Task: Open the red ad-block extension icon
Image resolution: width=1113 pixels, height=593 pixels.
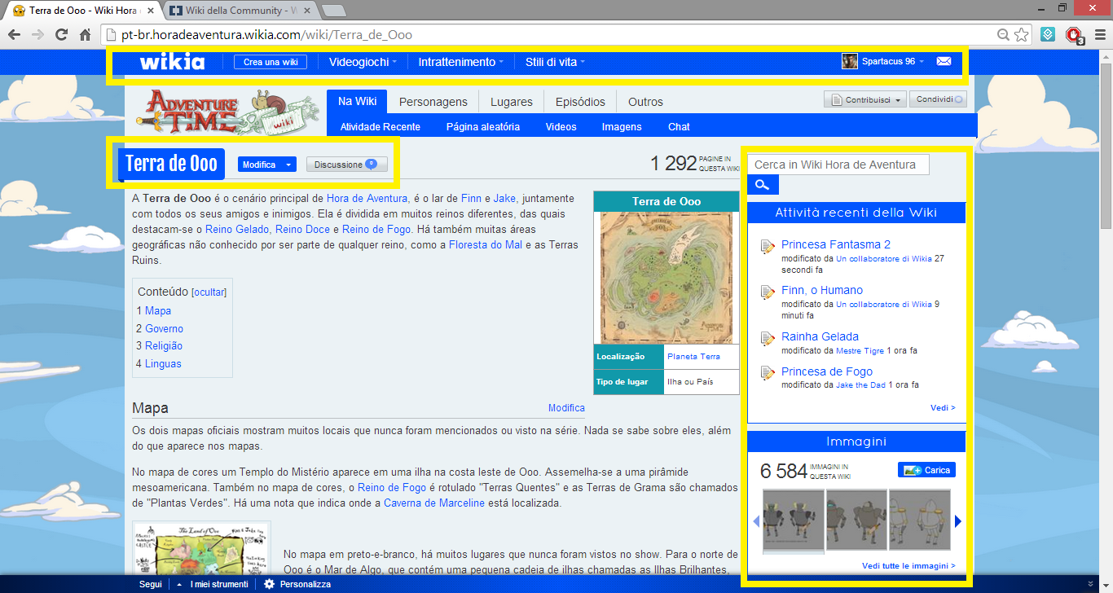Action: (1074, 35)
